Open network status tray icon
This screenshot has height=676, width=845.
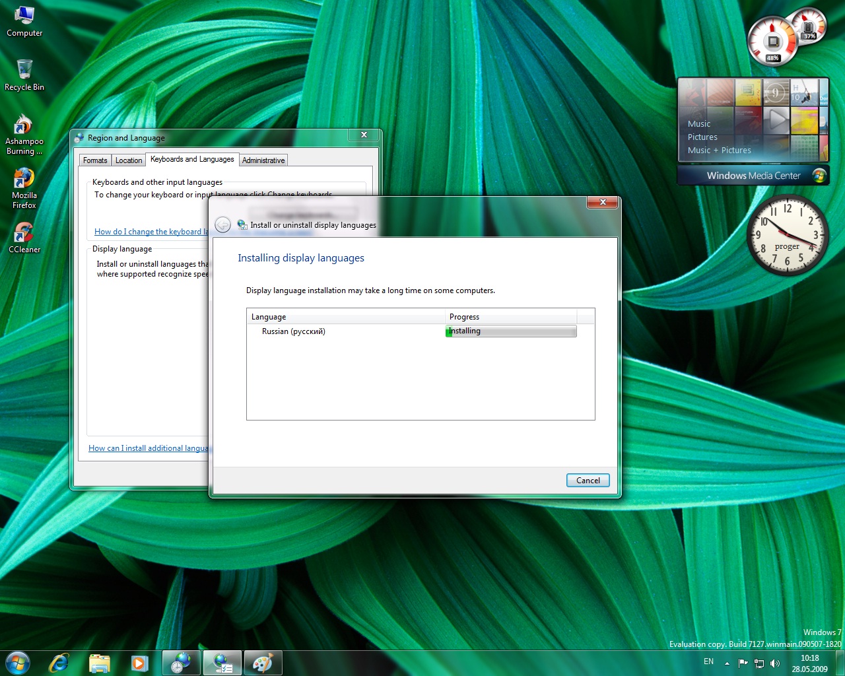tap(759, 663)
